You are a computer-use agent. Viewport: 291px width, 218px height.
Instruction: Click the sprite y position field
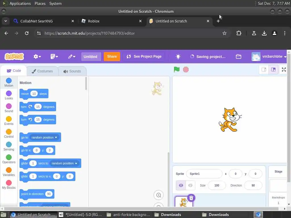255,174
